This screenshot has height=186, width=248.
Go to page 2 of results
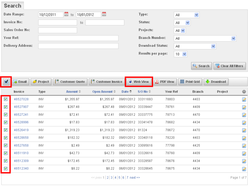click(x=107, y=177)
